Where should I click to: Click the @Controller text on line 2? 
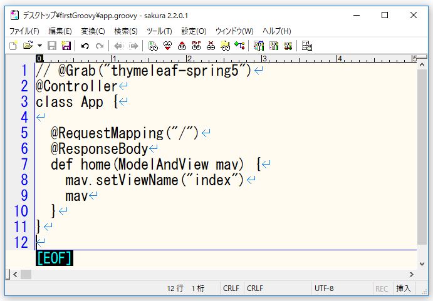coord(76,86)
